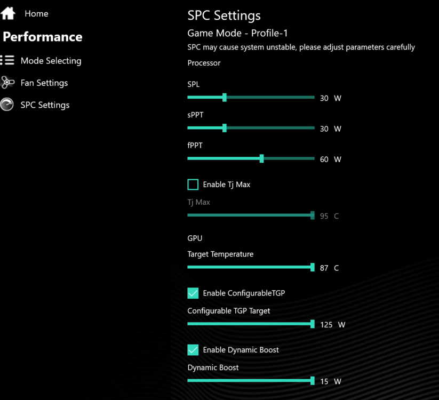Enable the Tj Max checkbox
The image size is (439, 400).
[193, 185]
